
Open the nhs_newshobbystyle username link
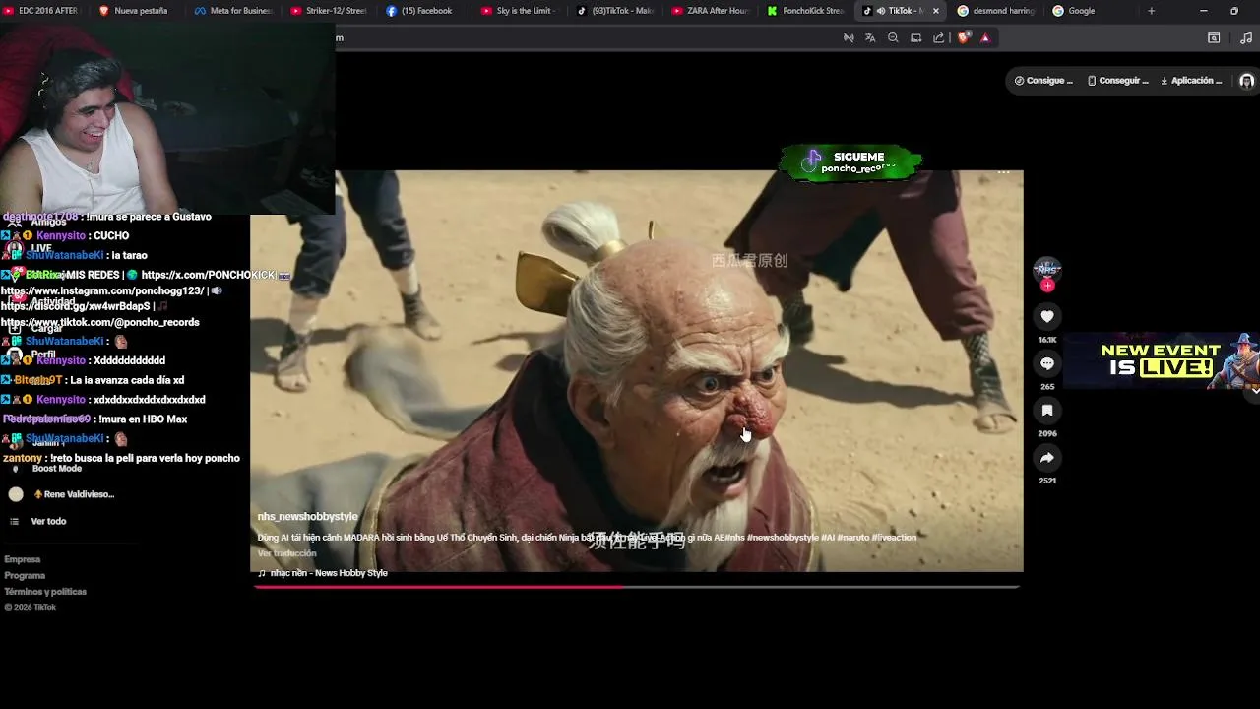[x=307, y=517]
